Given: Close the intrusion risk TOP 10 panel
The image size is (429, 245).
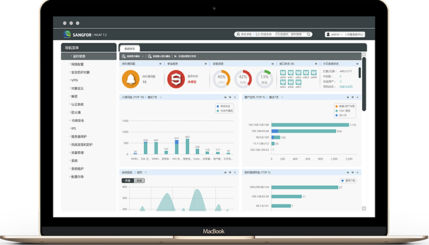Looking at the screenshot, I should [x=235, y=97].
